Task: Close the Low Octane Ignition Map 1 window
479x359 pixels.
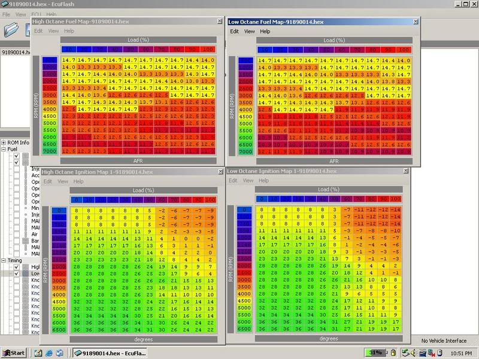Action: coord(406,171)
